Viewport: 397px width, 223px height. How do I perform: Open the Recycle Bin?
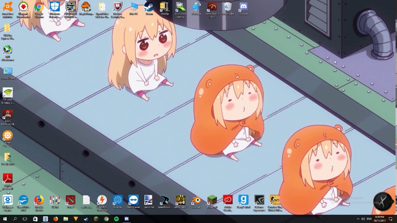[228, 8]
